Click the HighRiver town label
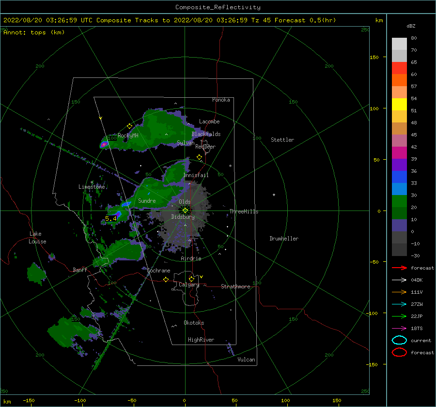 point(201,340)
